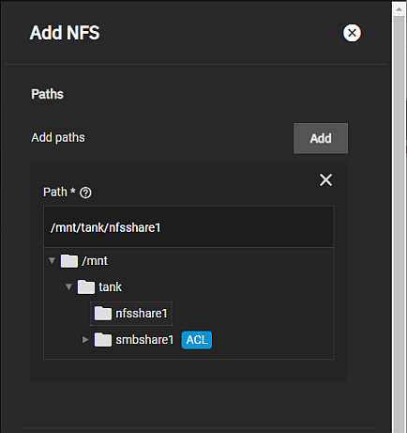Expand the smbshare1 tree node arrow
This screenshot has height=433, width=407.
85,340
